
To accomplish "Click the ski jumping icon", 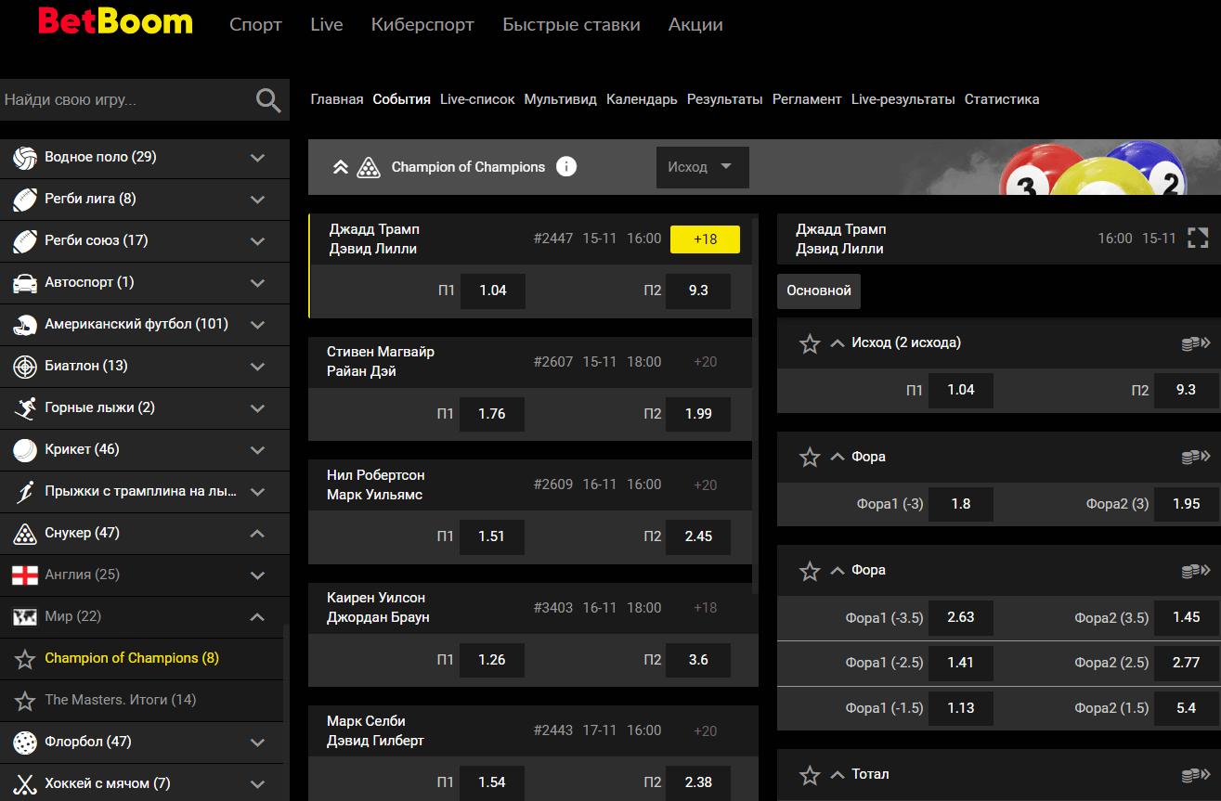I will click(25, 492).
